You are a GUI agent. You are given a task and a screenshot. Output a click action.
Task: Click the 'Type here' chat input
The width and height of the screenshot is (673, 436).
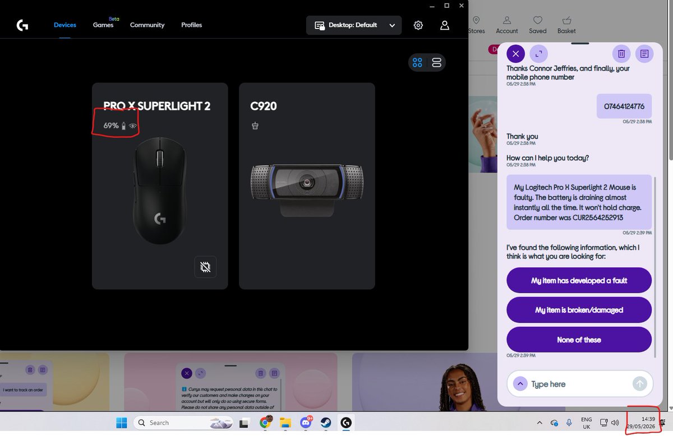[580, 384]
